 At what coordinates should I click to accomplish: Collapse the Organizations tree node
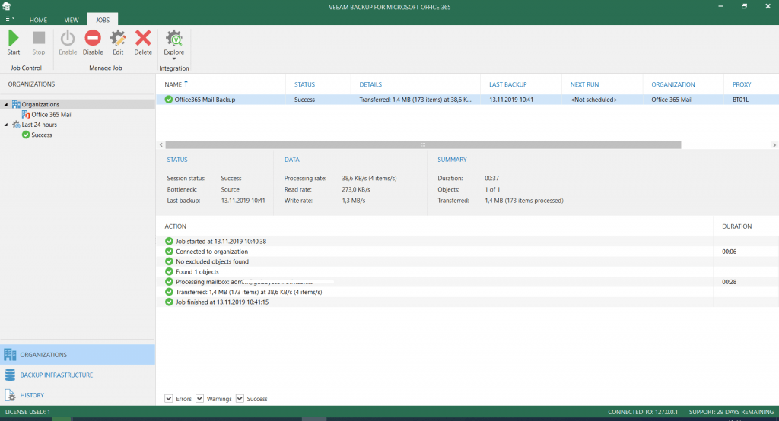6,104
